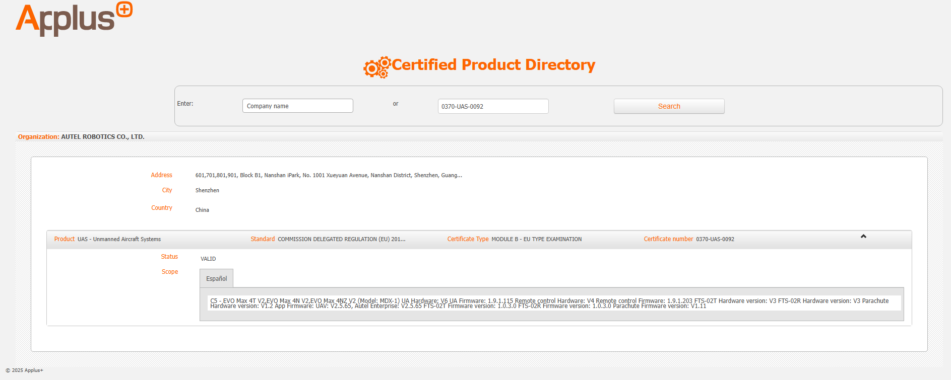Click the VALID status value
Screen dimensions: 951x380
click(208, 259)
